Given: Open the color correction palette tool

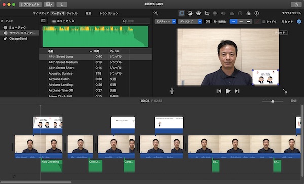Looking at the screenshot, I should (x=198, y=13).
